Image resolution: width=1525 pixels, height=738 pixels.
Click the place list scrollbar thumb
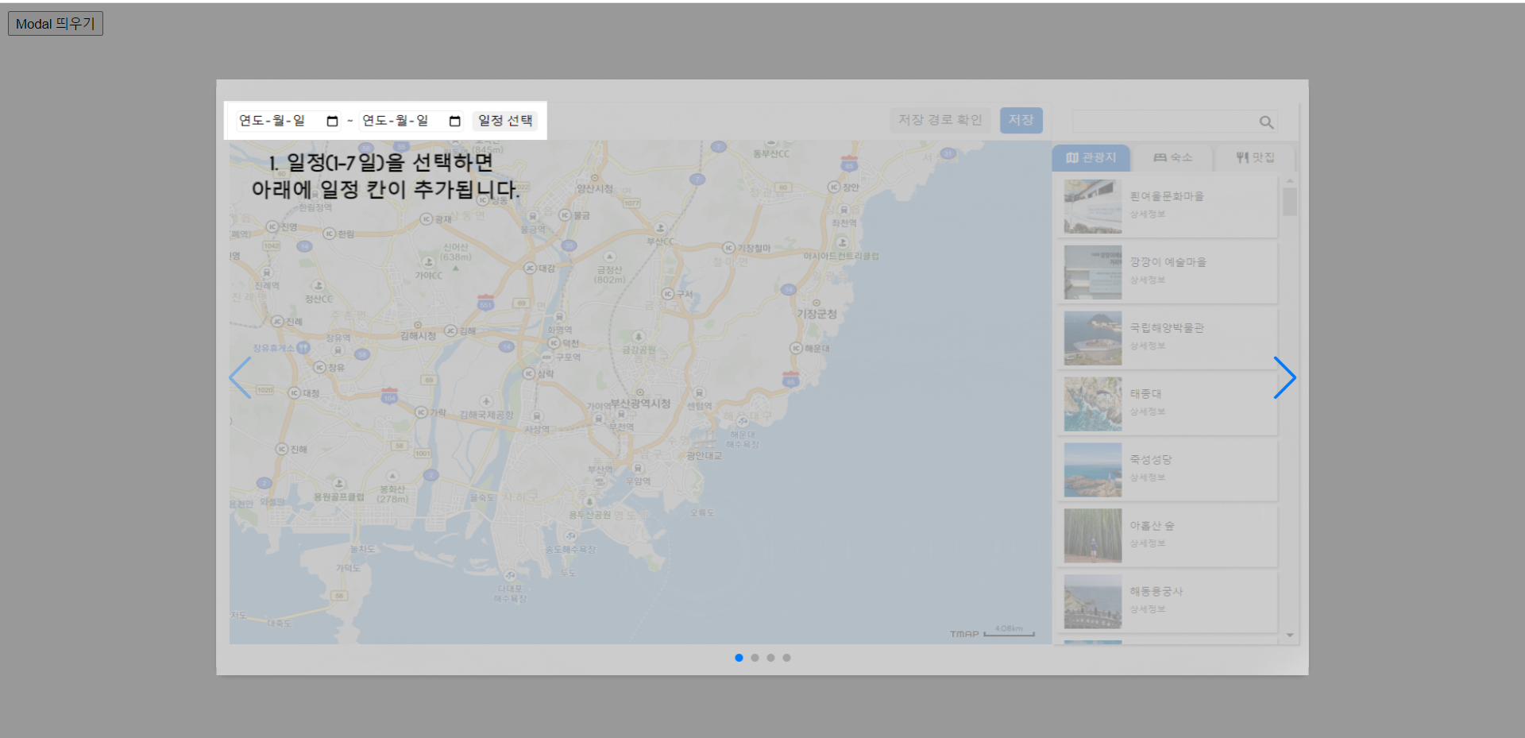click(1290, 202)
